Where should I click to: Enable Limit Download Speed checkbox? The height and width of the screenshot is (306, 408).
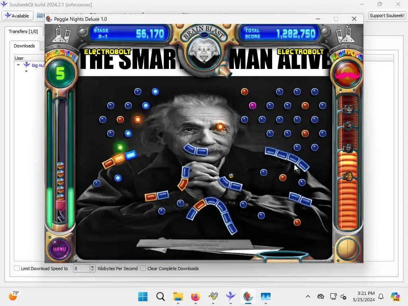click(17, 268)
